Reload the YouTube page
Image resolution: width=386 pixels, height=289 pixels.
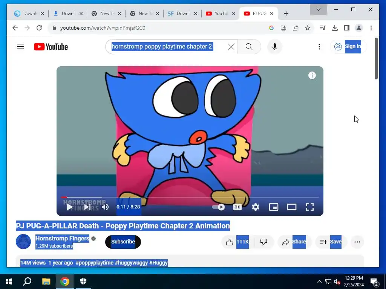(39, 28)
